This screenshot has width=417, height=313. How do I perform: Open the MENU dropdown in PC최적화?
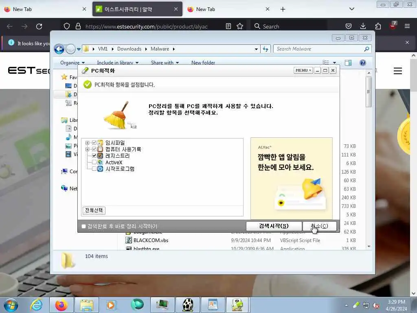303,70
